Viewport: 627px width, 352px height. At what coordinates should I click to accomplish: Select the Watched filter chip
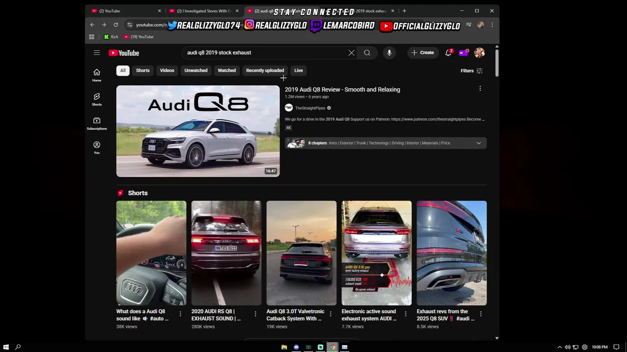click(x=227, y=70)
